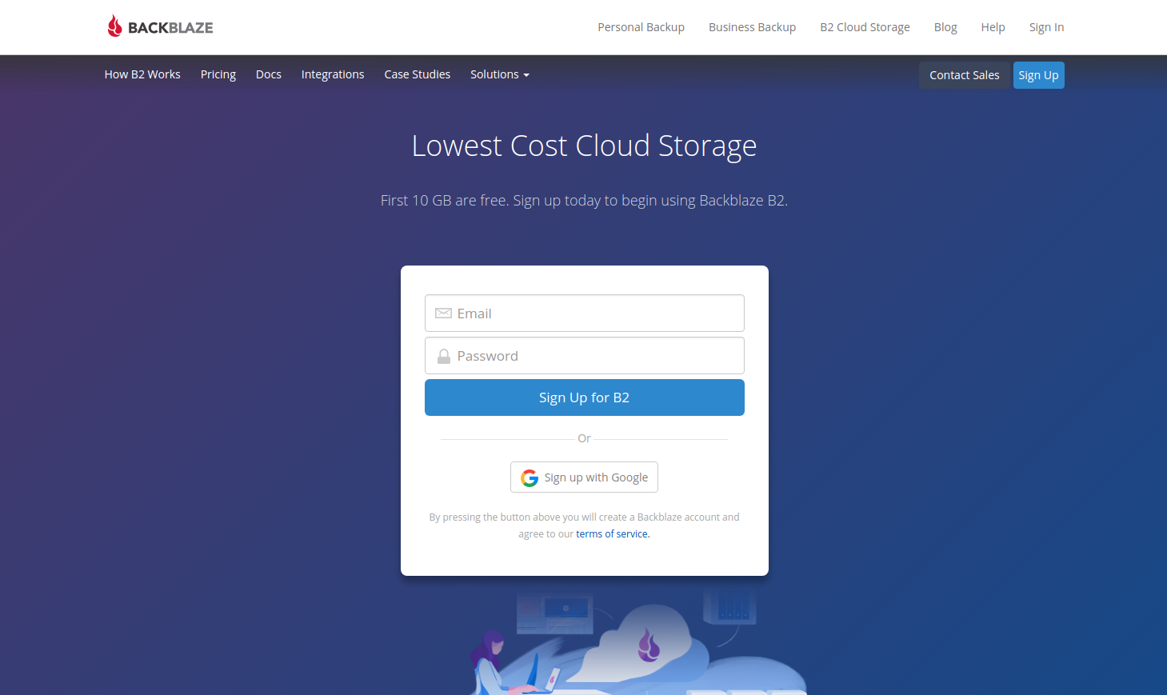Open the Help page
1167x695 pixels.
(x=993, y=27)
